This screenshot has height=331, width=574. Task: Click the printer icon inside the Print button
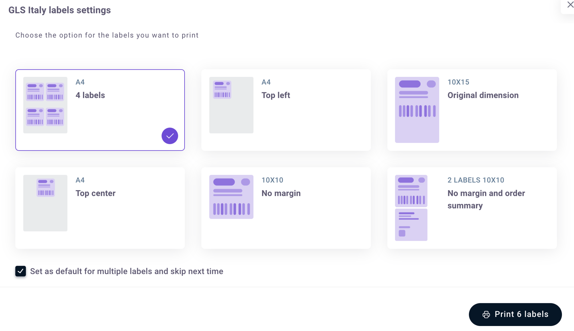click(487, 314)
